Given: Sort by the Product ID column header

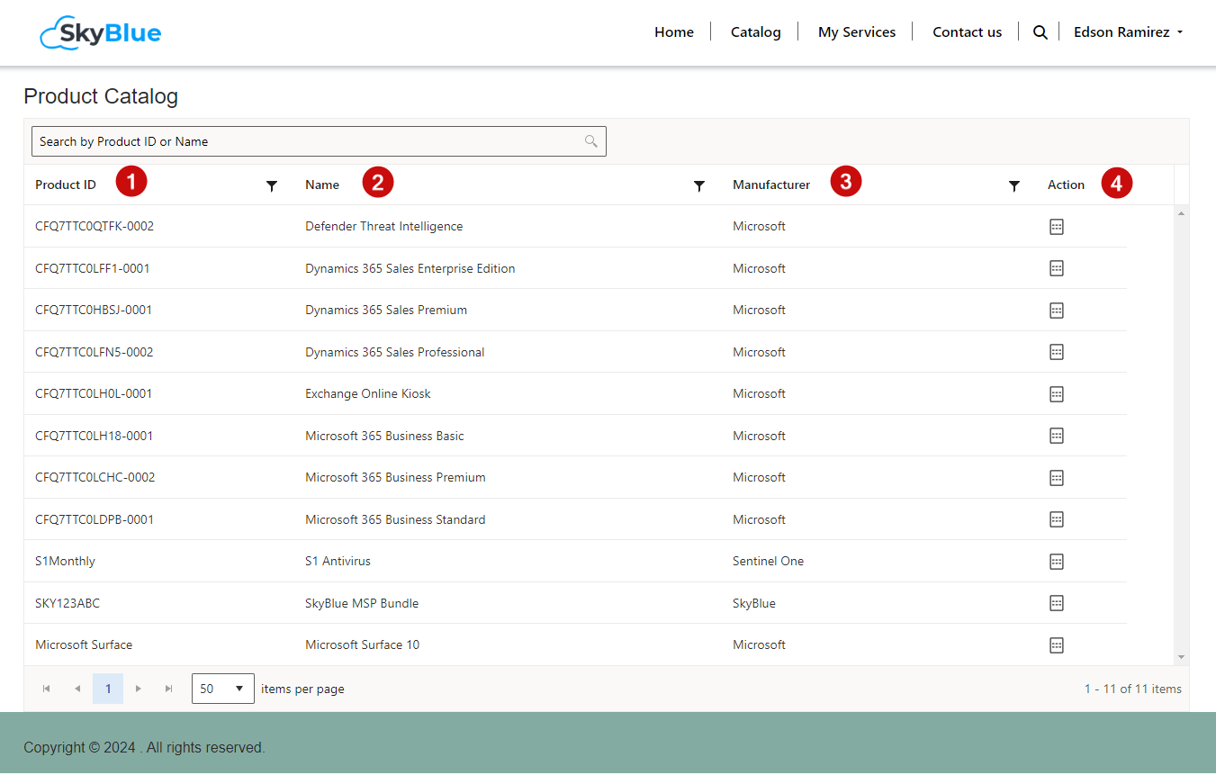Looking at the screenshot, I should click(66, 185).
